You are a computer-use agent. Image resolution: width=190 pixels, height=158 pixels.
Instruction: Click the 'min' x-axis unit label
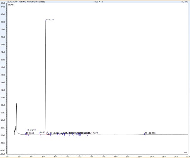[x=185, y=153]
